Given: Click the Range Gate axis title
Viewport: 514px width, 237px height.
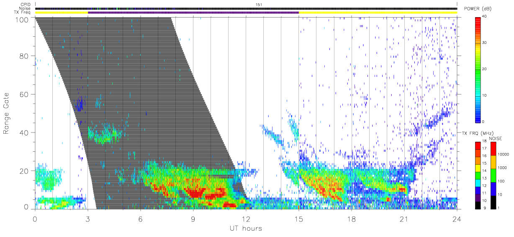Looking at the screenshot, I should 6,113.
